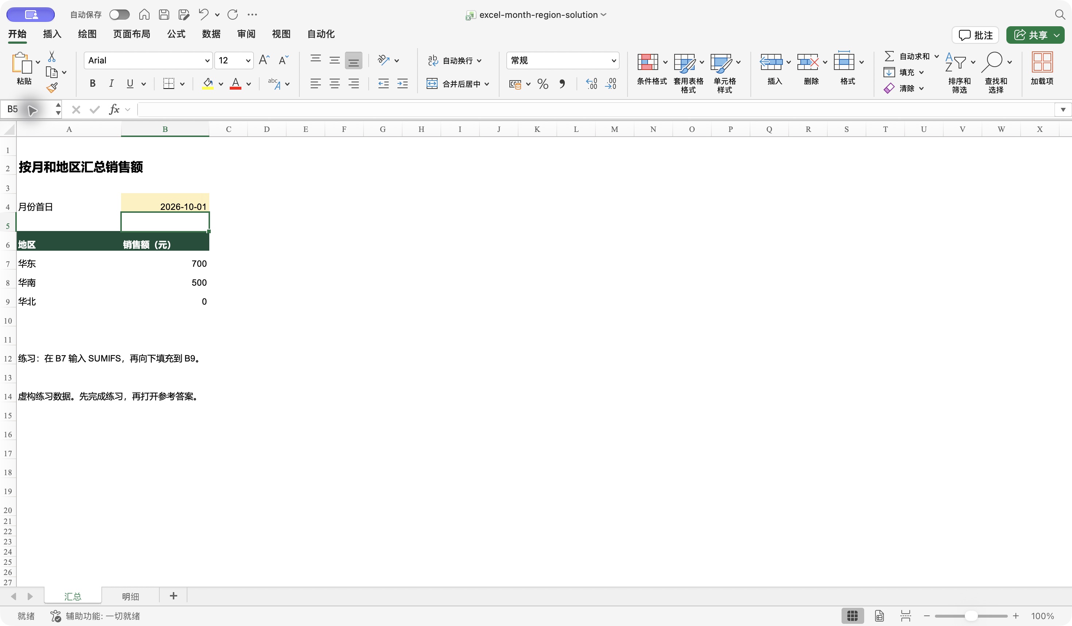Viewport: 1072px width, 626px height.
Task: Click the increase font size icon
Action: pyautogui.click(x=264, y=60)
